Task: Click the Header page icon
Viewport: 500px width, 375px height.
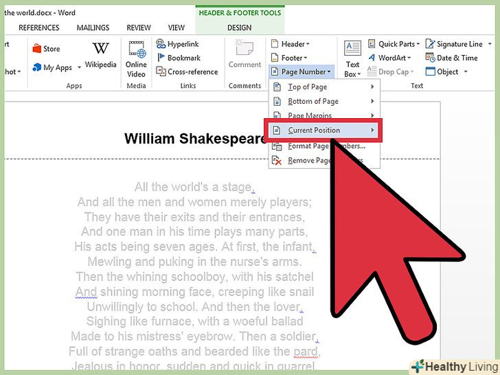Action: (274, 44)
